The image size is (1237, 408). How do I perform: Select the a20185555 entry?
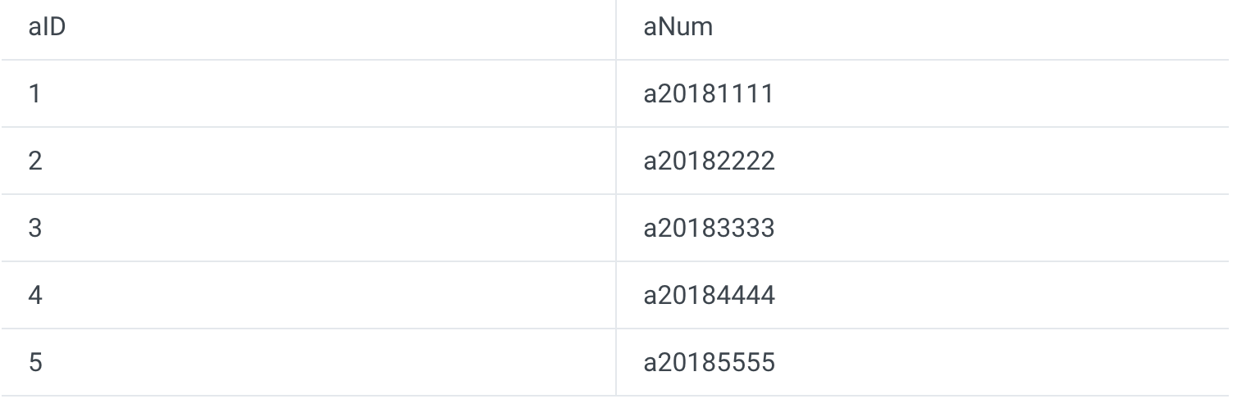[709, 363]
